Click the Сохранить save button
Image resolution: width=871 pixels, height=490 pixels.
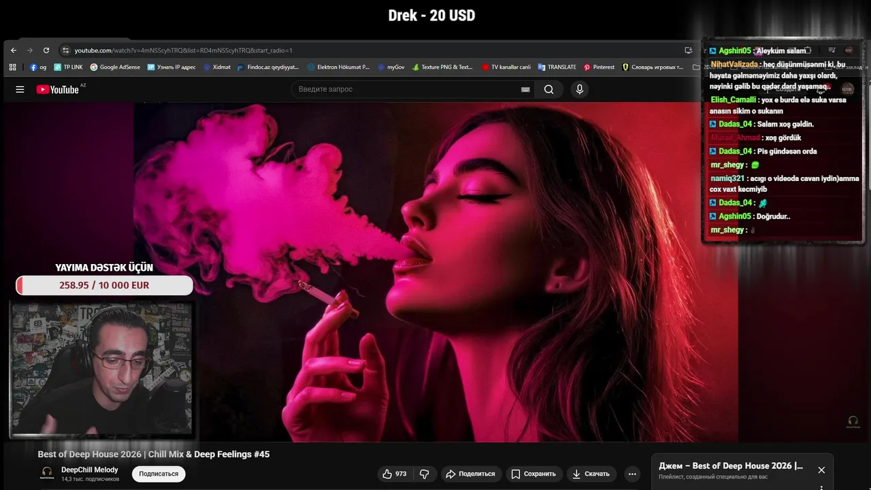click(x=533, y=474)
